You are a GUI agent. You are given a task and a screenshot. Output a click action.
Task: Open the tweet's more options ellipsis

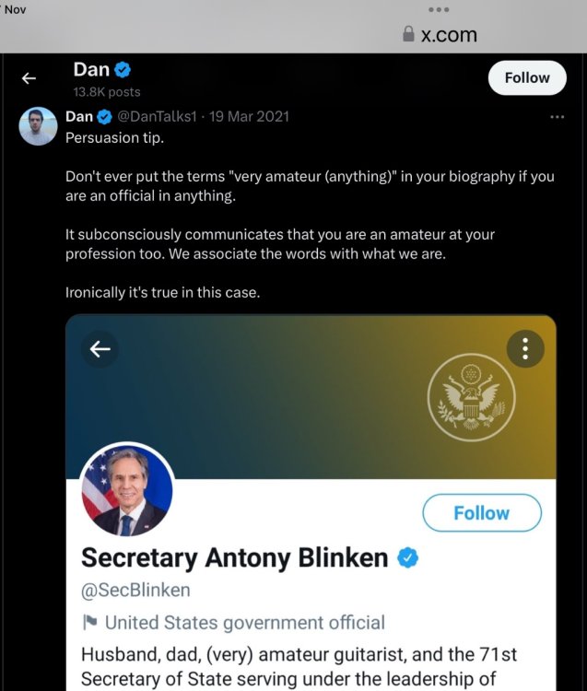tap(557, 117)
